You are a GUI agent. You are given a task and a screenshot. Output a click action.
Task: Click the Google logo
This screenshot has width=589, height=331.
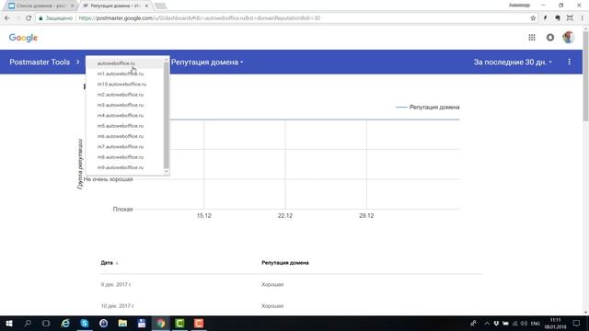(23, 38)
